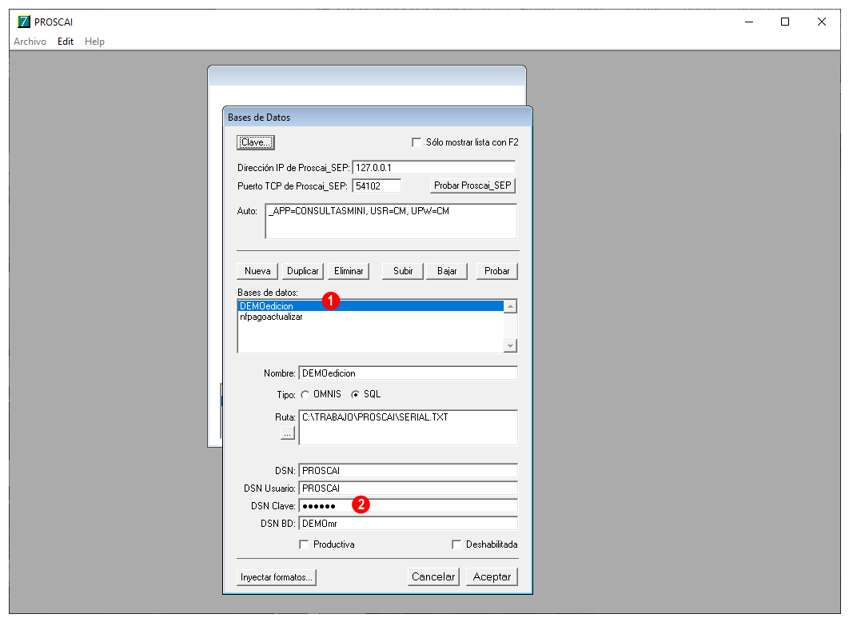Close the PROSCAI window
Image resolution: width=849 pixels, height=622 pixels.
coord(821,22)
